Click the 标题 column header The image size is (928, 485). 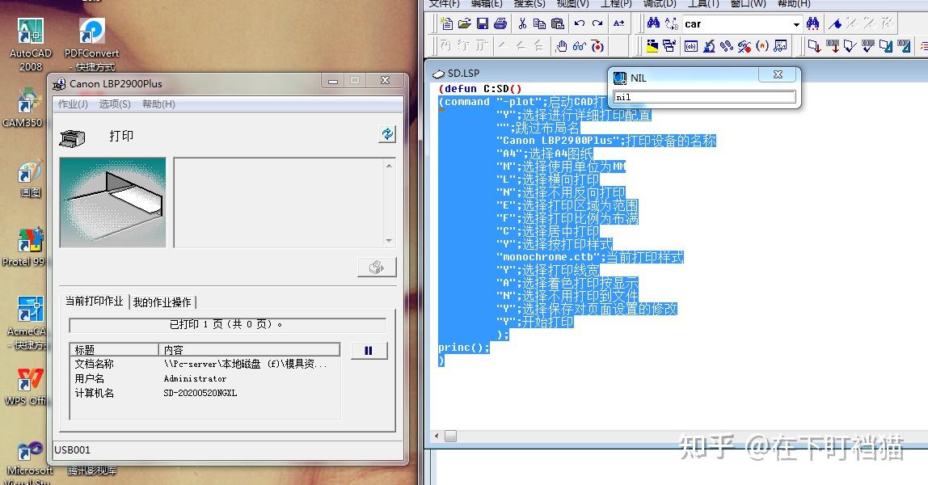click(114, 349)
